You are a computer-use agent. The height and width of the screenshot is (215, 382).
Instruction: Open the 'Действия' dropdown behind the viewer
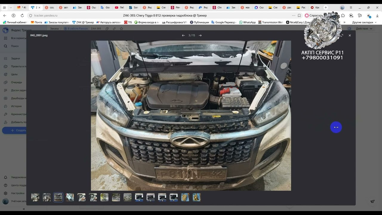pyautogui.click(x=364, y=29)
